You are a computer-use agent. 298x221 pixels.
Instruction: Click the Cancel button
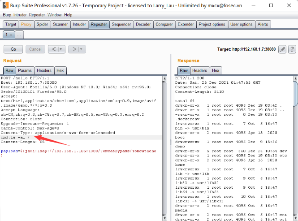point(35,49)
